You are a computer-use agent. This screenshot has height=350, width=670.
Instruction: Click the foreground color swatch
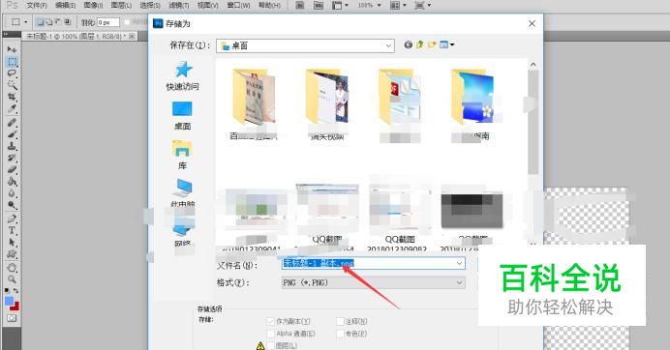coord(9,301)
